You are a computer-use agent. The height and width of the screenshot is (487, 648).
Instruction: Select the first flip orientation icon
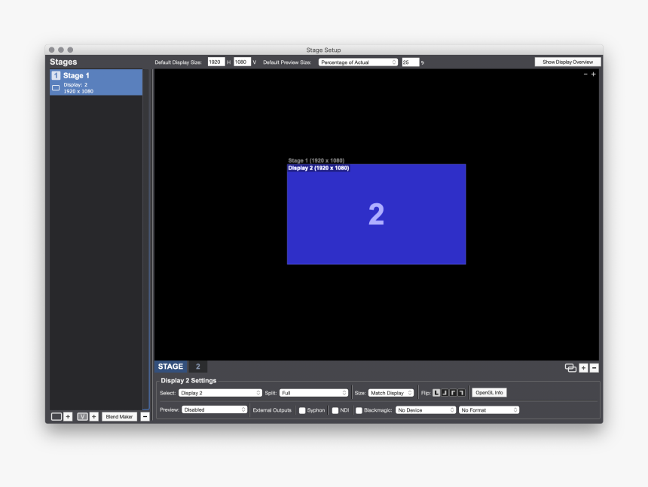436,392
